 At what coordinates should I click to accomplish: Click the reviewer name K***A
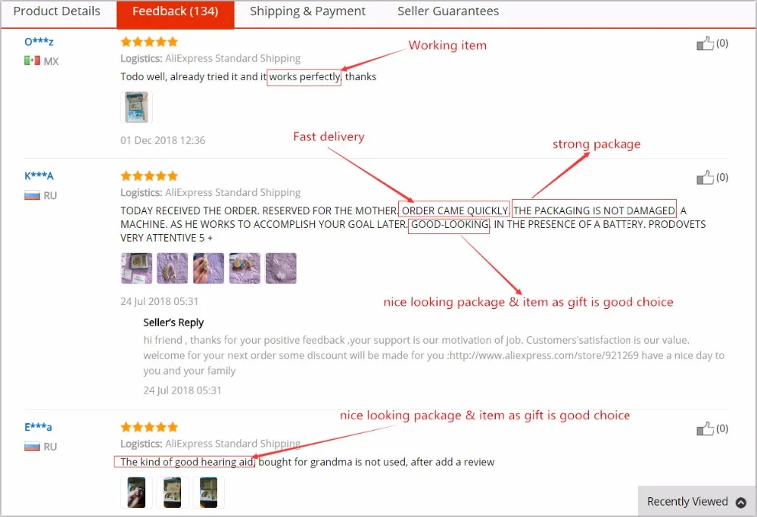[39, 176]
